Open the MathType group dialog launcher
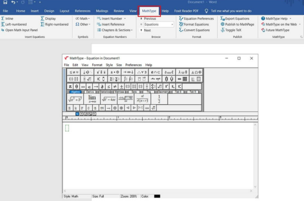 [301, 37]
